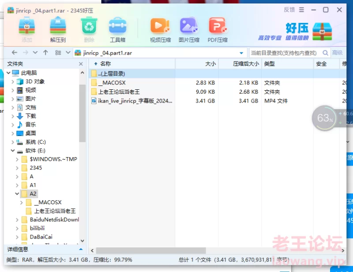The height and width of the screenshot is (272, 353).
Task: Go forward with the right arrow
Action: click(26, 52)
